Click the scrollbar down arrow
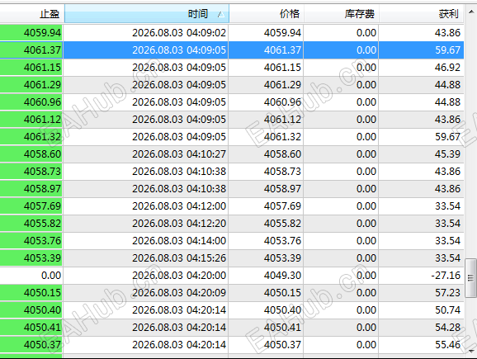 471,351
